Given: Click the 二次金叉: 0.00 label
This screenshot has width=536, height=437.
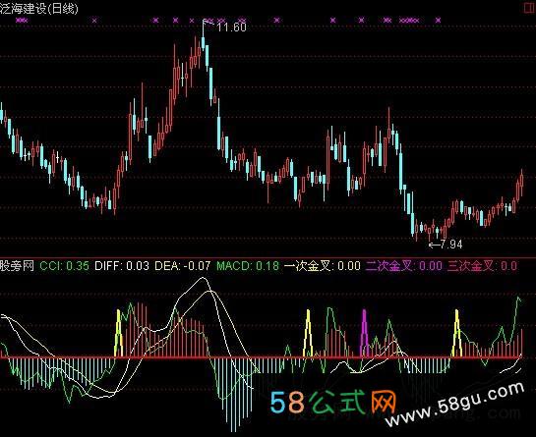Looking at the screenshot, I should coord(403,266).
